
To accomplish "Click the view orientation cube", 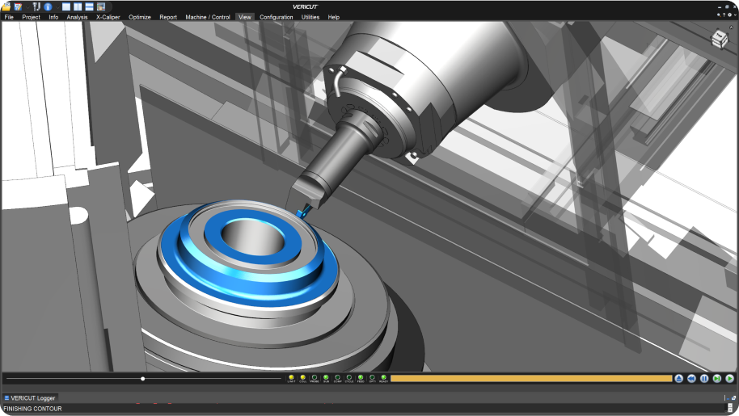I will [719, 40].
